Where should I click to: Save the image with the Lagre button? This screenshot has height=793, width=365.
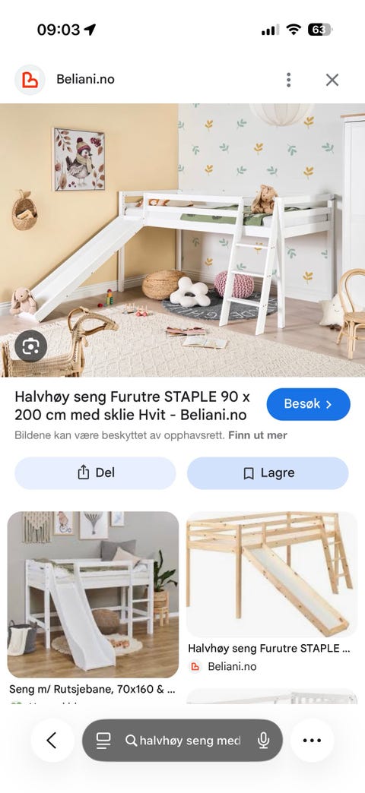(268, 473)
